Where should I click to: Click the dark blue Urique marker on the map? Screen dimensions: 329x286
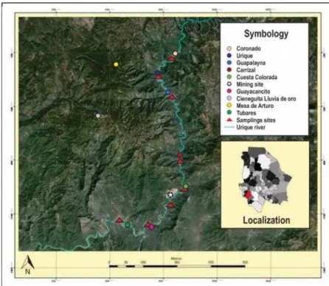(158, 72)
